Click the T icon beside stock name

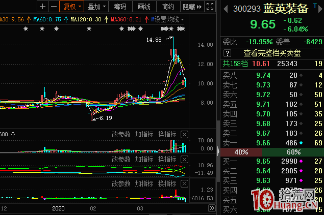(314, 6)
